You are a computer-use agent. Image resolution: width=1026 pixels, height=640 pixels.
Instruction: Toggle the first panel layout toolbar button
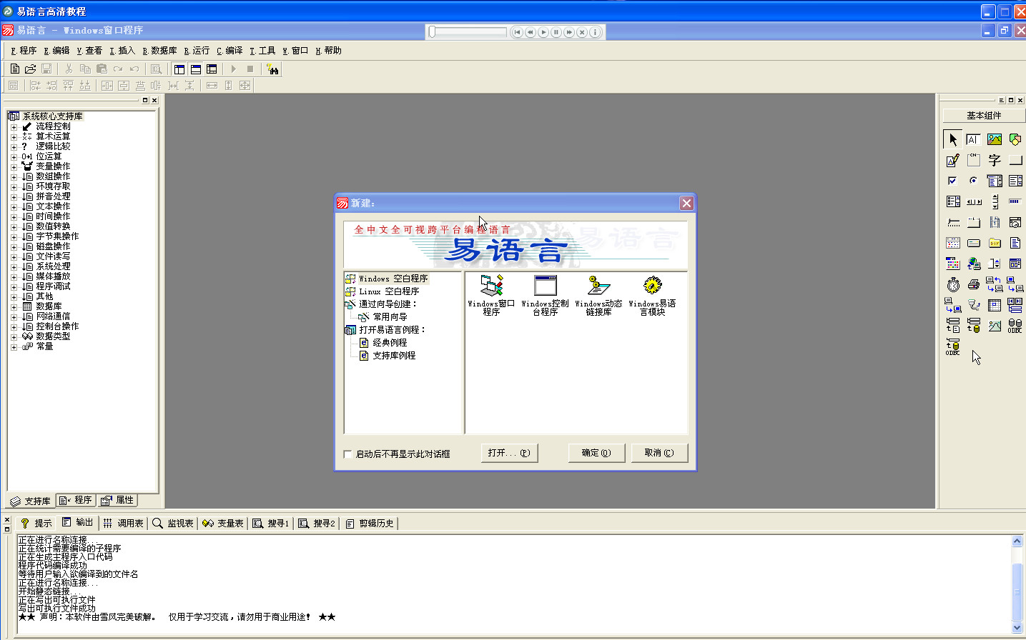click(179, 69)
